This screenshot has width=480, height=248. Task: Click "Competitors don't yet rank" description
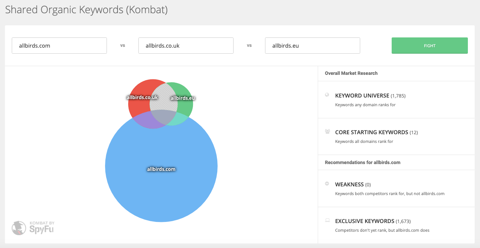tap(382, 230)
